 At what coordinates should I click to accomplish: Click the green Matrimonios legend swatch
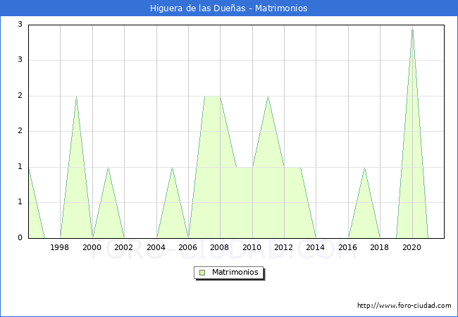(202, 273)
